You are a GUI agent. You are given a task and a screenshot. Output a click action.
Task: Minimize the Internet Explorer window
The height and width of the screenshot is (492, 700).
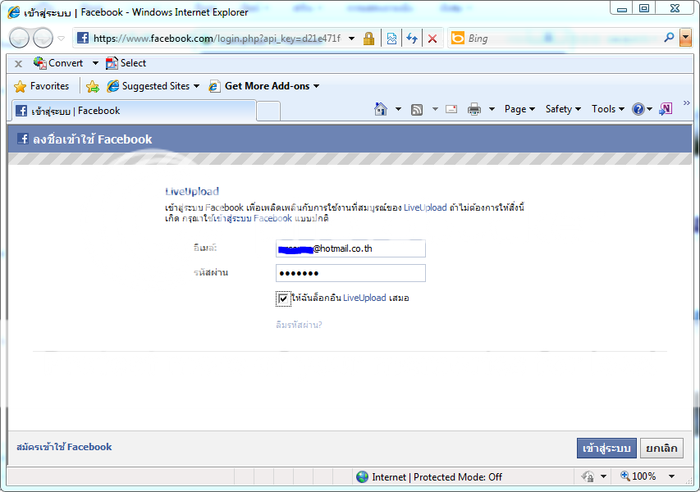point(621,8)
